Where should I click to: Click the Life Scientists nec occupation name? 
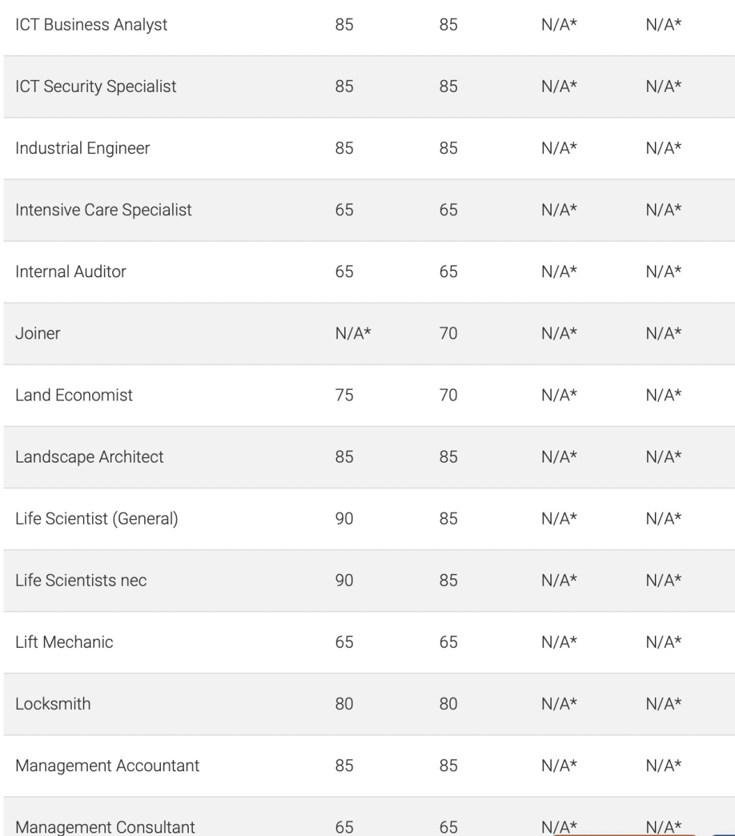(81, 580)
